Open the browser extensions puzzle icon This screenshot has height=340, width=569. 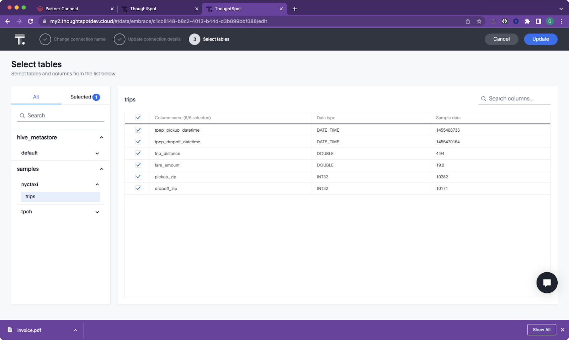tap(527, 21)
